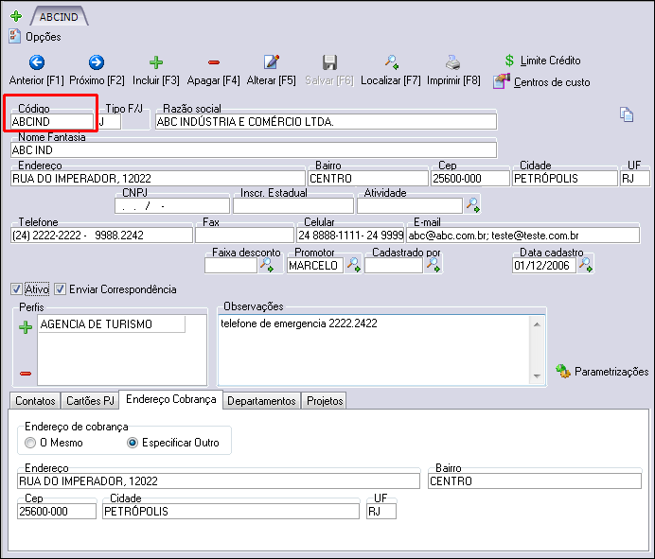The image size is (655, 559).
Task: Click the Alterar [F5] edit icon
Action: 271,62
